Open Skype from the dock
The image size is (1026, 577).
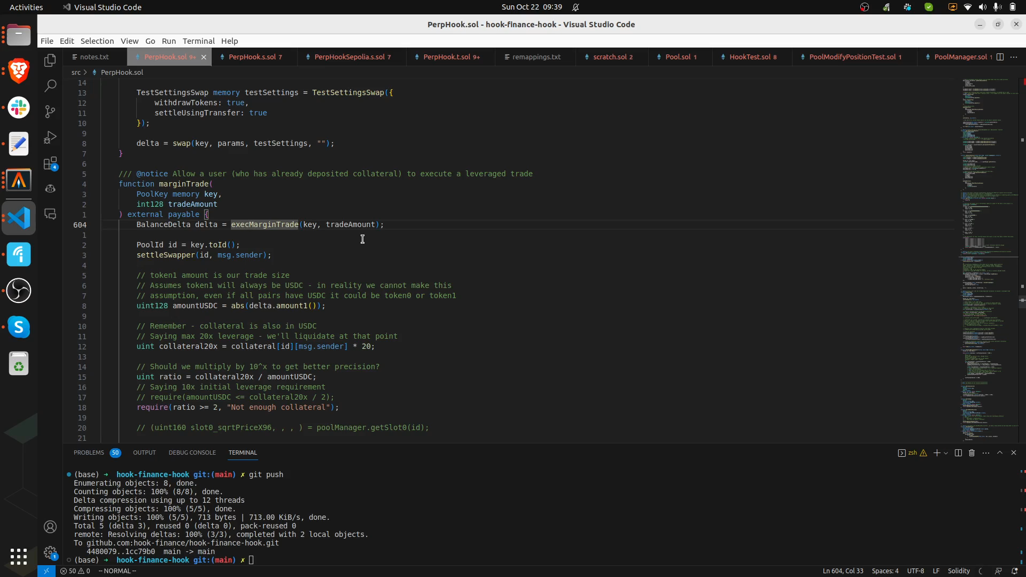click(19, 327)
